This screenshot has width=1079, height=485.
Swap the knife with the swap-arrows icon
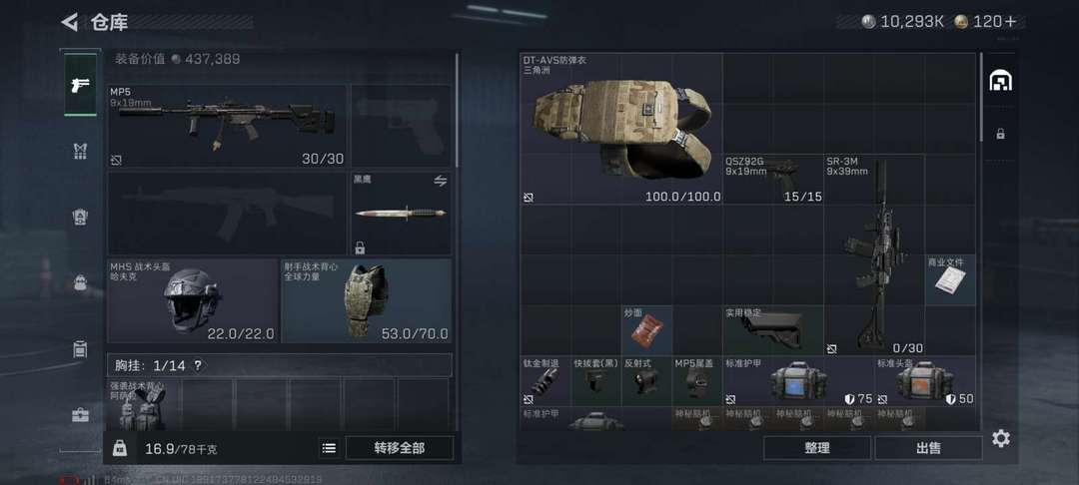[441, 182]
